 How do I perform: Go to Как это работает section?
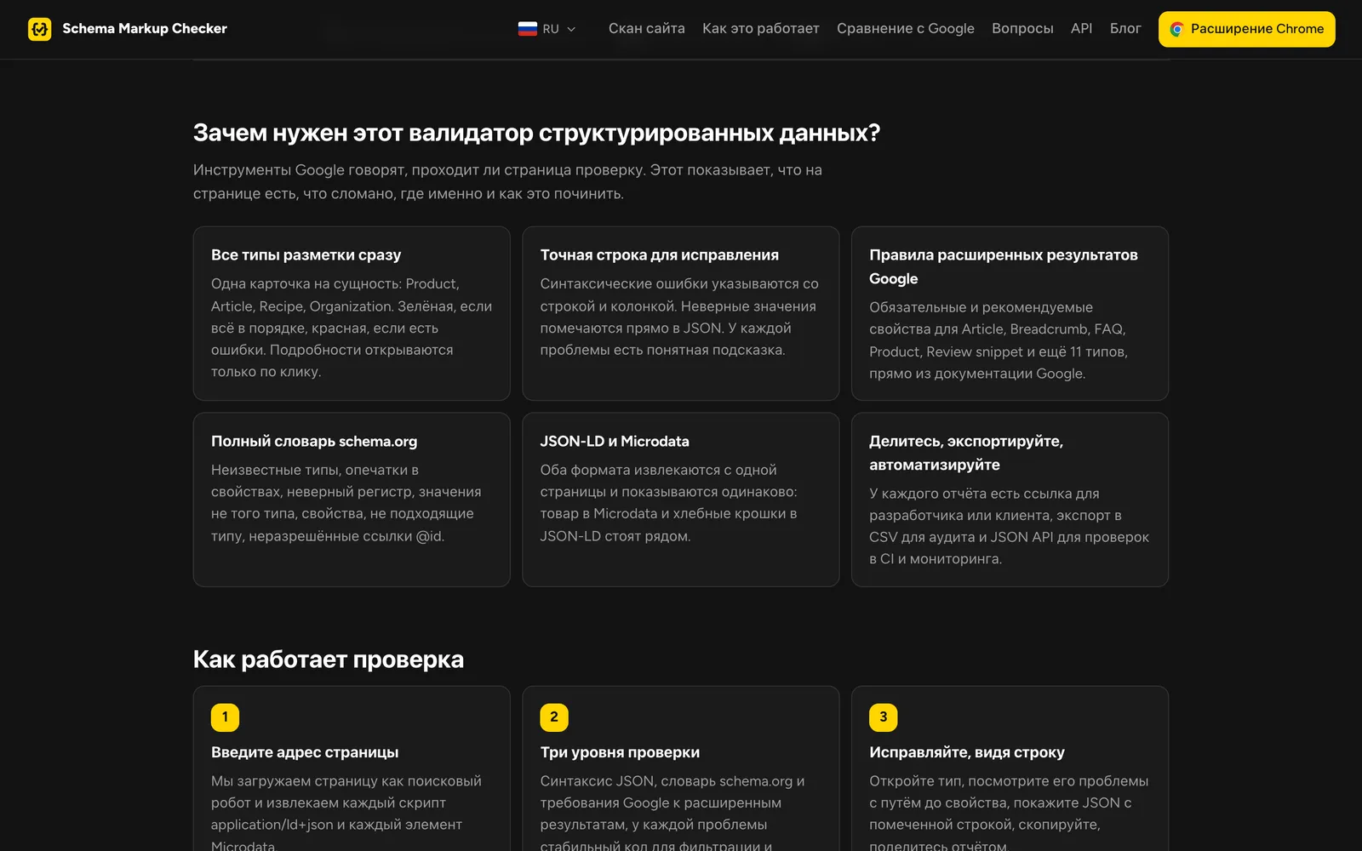(760, 29)
